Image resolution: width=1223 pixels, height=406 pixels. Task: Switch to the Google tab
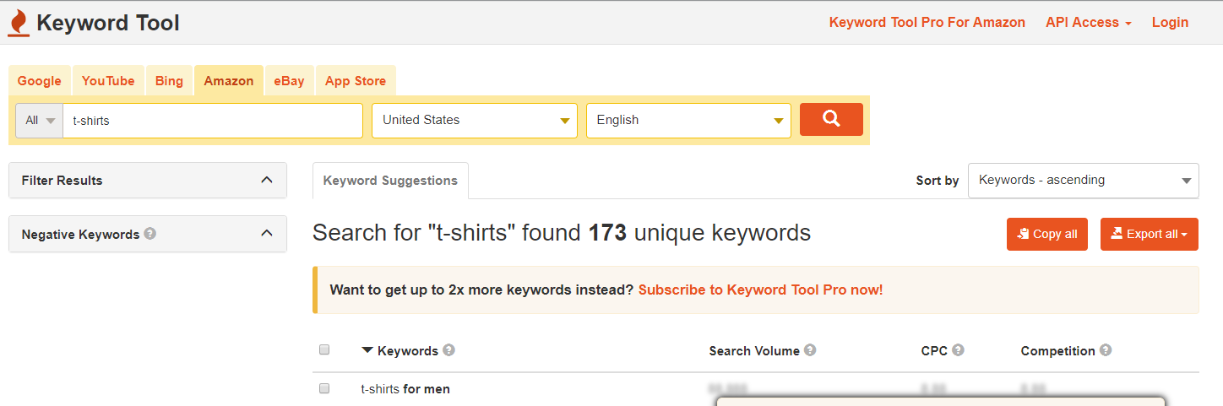pos(40,81)
